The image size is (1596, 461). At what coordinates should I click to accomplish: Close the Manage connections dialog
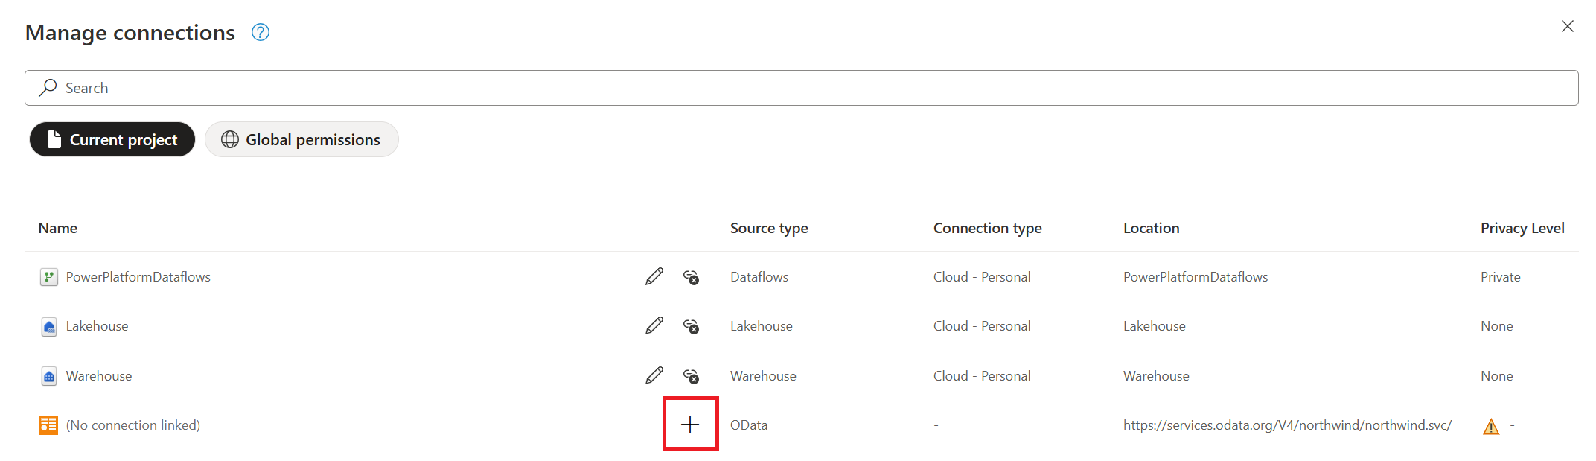tap(1567, 26)
